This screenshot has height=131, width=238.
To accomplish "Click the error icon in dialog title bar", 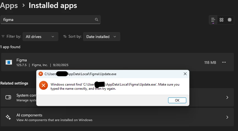I will (41, 74).
